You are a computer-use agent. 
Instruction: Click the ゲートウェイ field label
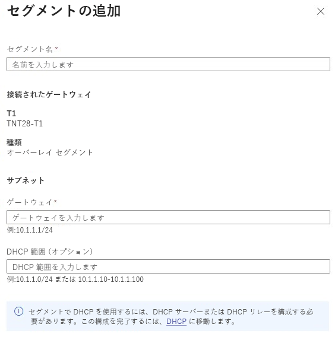(30, 202)
